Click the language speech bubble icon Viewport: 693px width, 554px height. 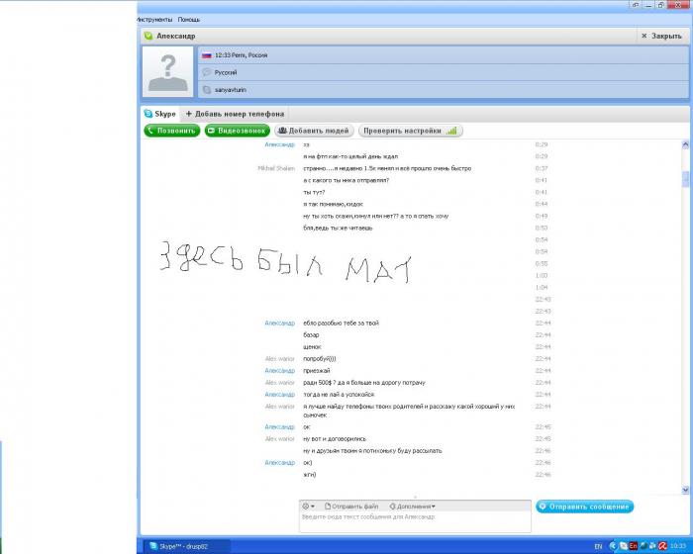206,72
